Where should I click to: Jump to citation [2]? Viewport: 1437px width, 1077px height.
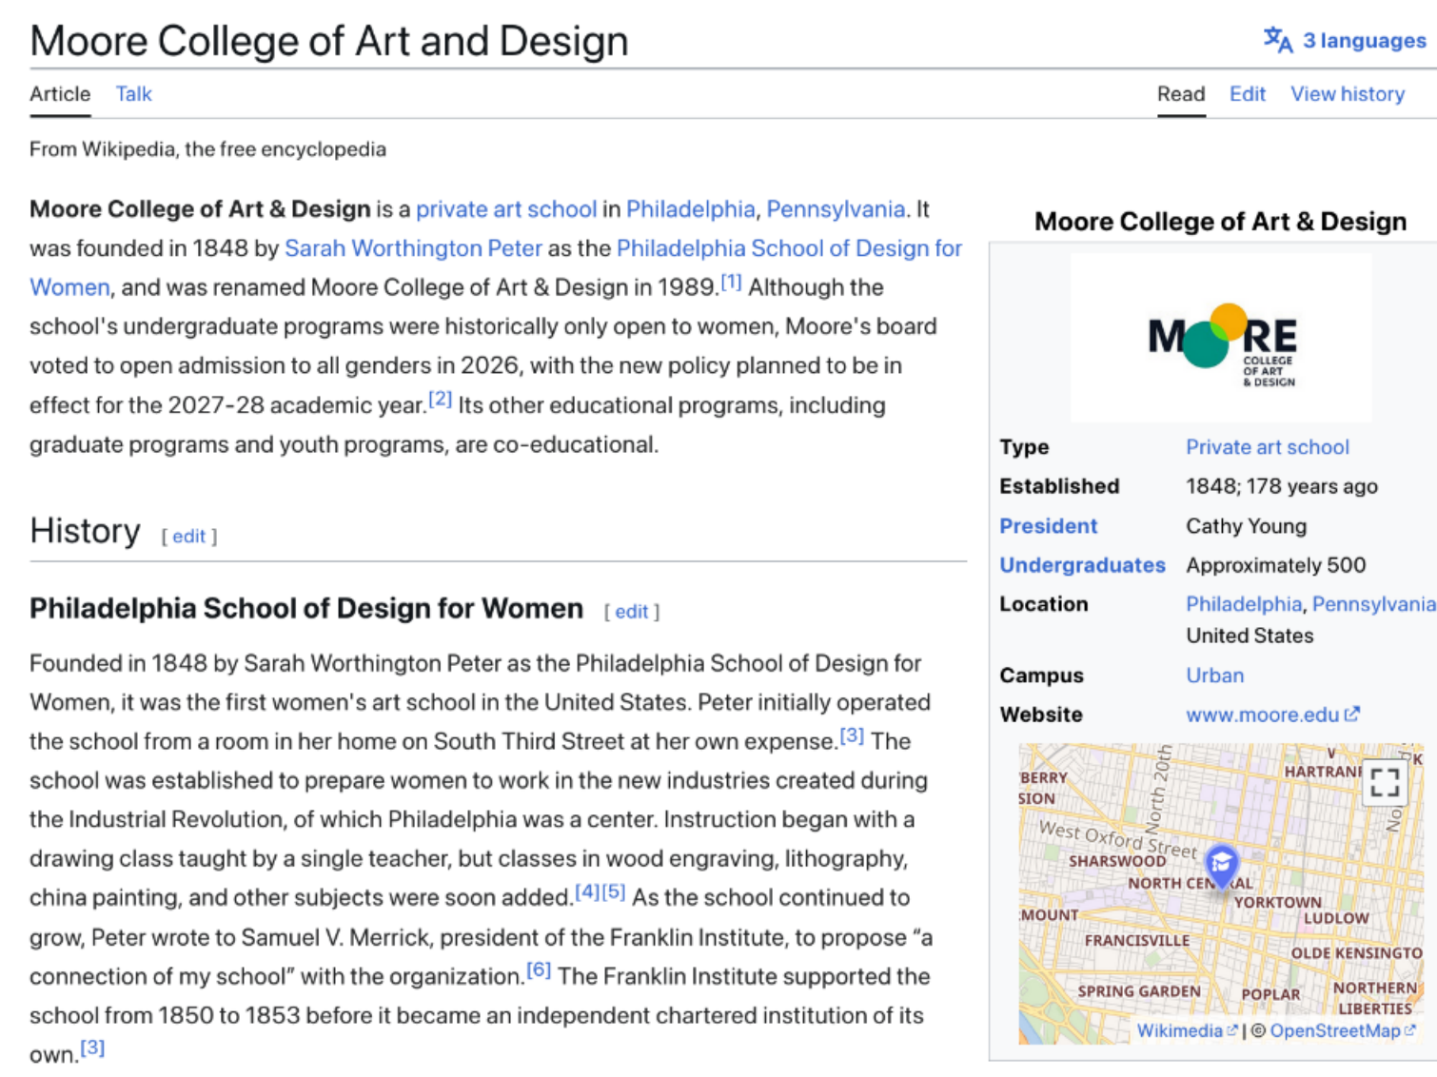(x=440, y=399)
